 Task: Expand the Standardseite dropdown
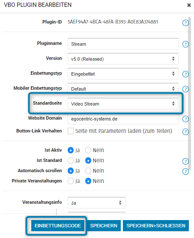(123, 104)
